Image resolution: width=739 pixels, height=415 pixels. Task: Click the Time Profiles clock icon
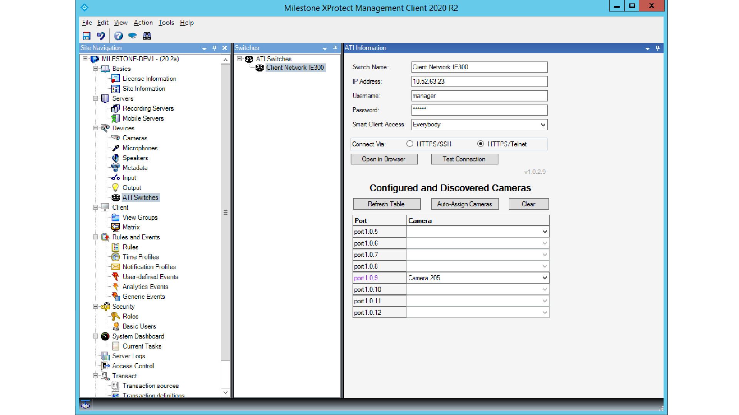(115, 257)
